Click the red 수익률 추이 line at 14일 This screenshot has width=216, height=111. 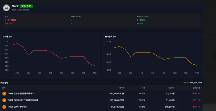click(x=95, y=66)
